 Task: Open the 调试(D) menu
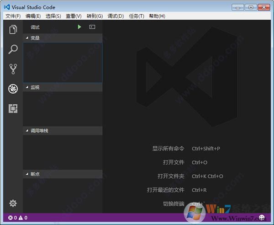tap(116, 16)
